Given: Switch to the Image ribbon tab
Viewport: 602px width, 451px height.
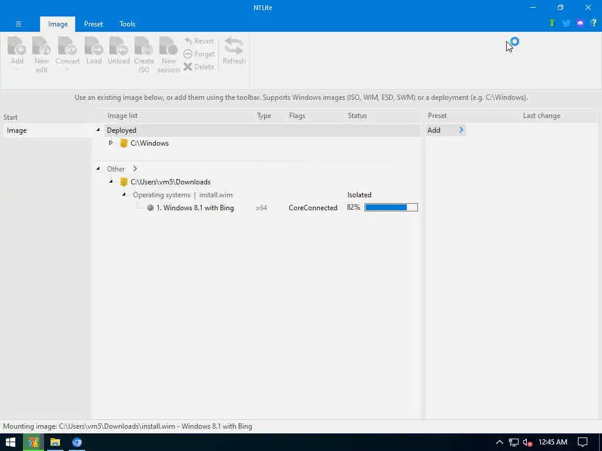Looking at the screenshot, I should (x=58, y=23).
